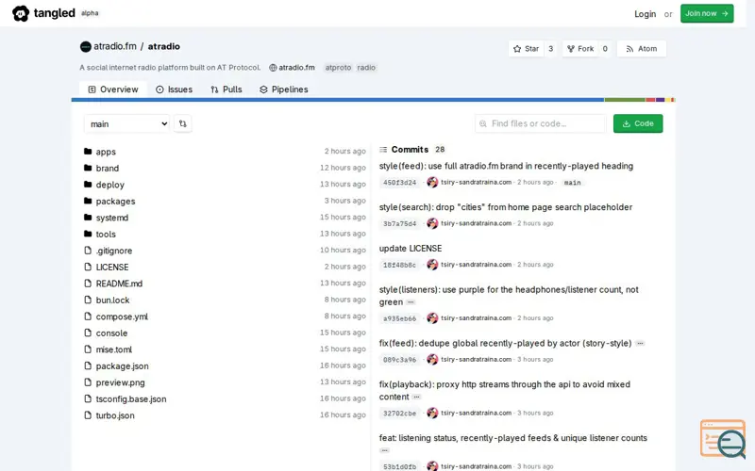The image size is (755, 471).
Task: Open commit hash a935eb66
Action: [x=399, y=318]
